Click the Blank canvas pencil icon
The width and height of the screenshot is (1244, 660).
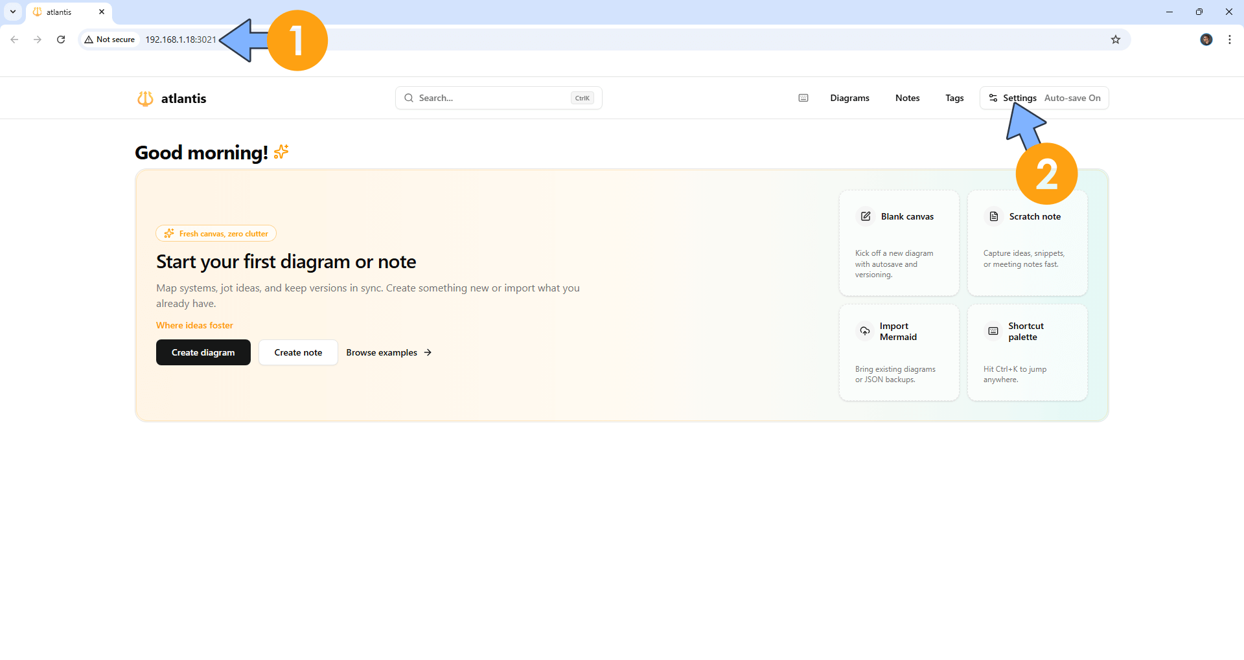[x=866, y=216]
